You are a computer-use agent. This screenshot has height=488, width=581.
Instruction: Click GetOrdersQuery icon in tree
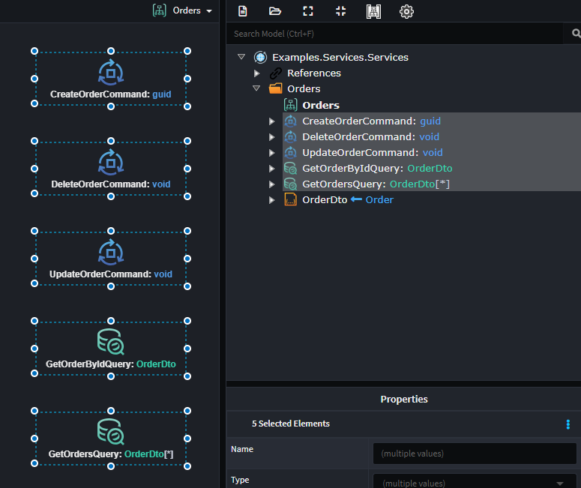click(291, 184)
